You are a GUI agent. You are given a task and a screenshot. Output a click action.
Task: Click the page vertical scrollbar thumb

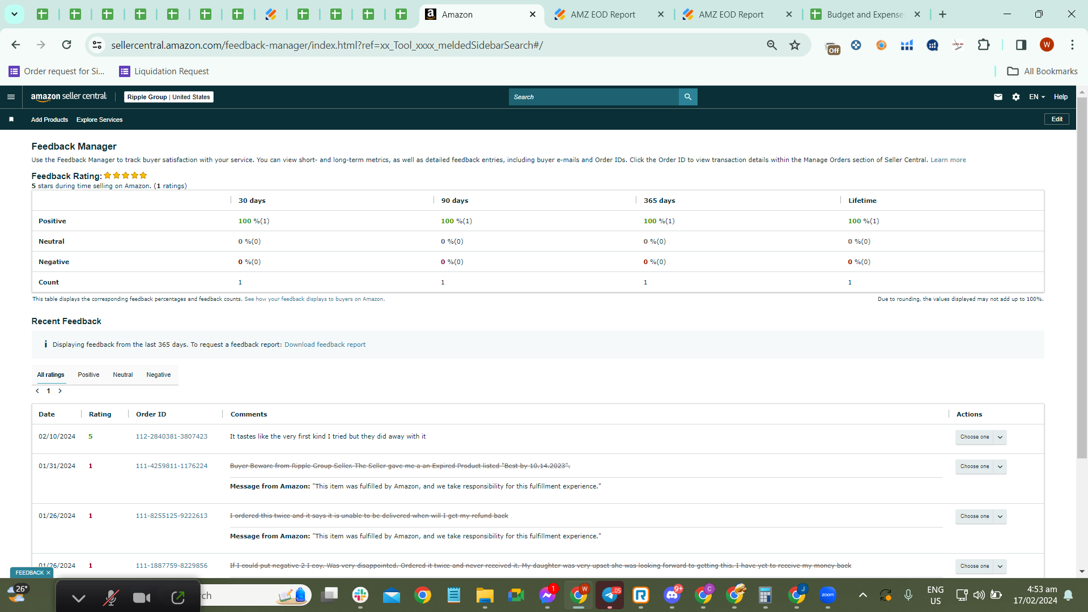click(1082, 278)
